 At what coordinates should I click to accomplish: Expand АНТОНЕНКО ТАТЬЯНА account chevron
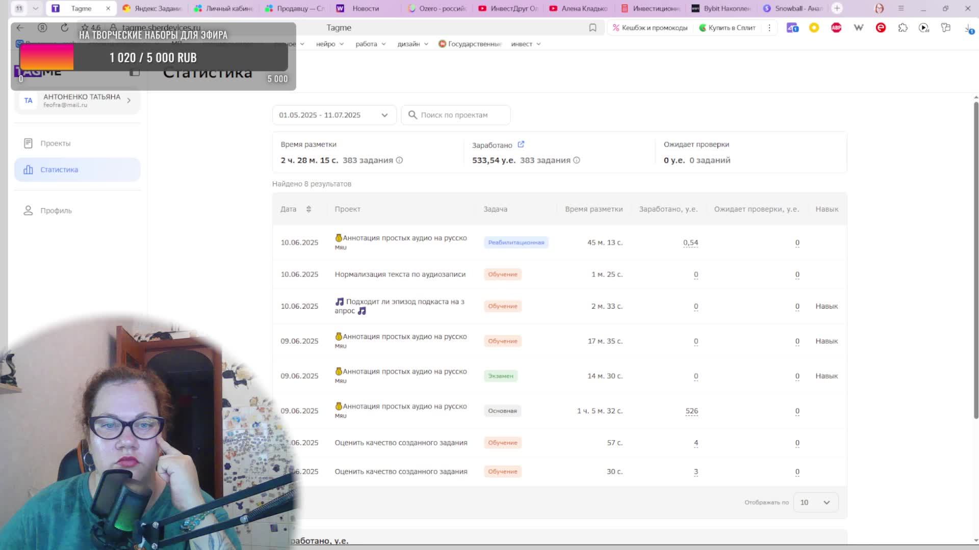point(128,100)
